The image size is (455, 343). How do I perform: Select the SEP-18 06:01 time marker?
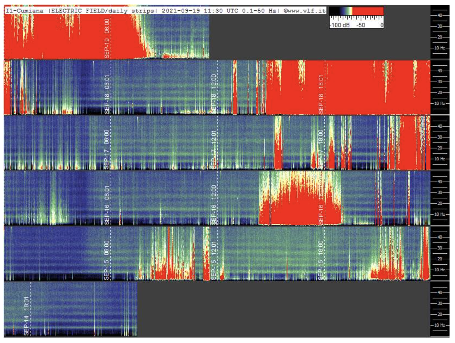[x=107, y=94]
